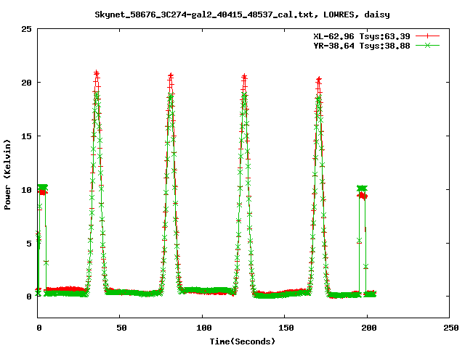
Task: Click y-axis tick label '20'
Action: pos(26,83)
